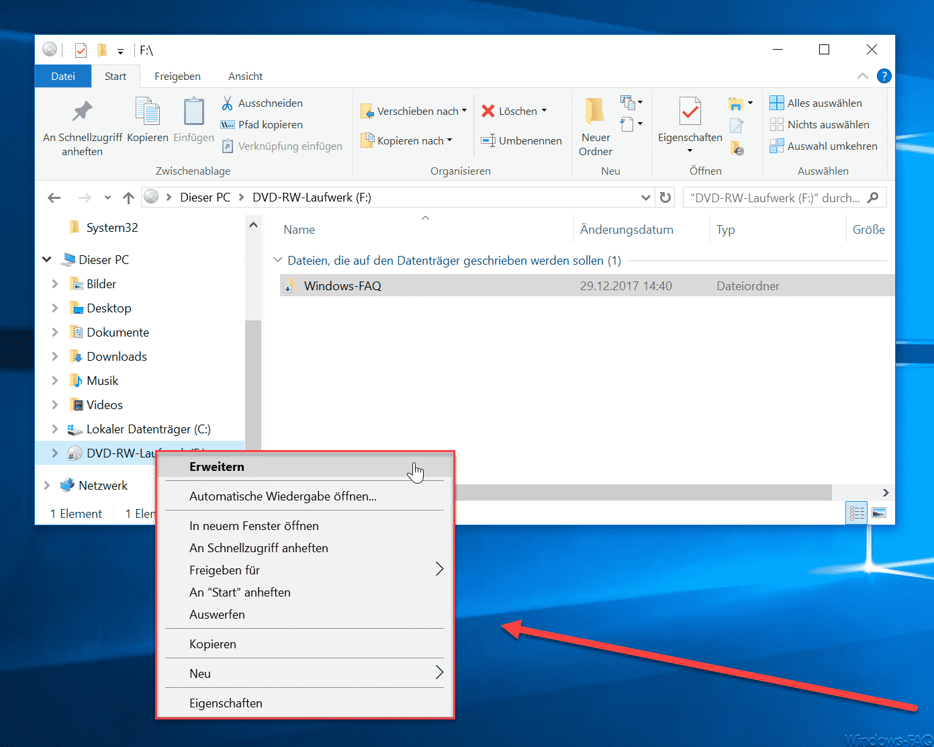Collapse the Dieser PC tree node

(47, 259)
